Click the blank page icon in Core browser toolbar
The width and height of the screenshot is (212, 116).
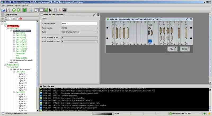17,18
